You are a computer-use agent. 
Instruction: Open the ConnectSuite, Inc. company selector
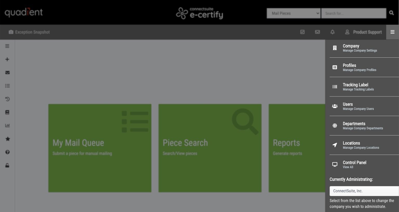point(363,191)
